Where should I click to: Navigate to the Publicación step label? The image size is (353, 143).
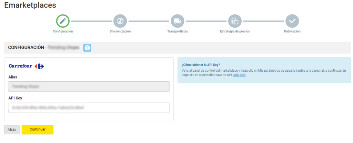292,31
